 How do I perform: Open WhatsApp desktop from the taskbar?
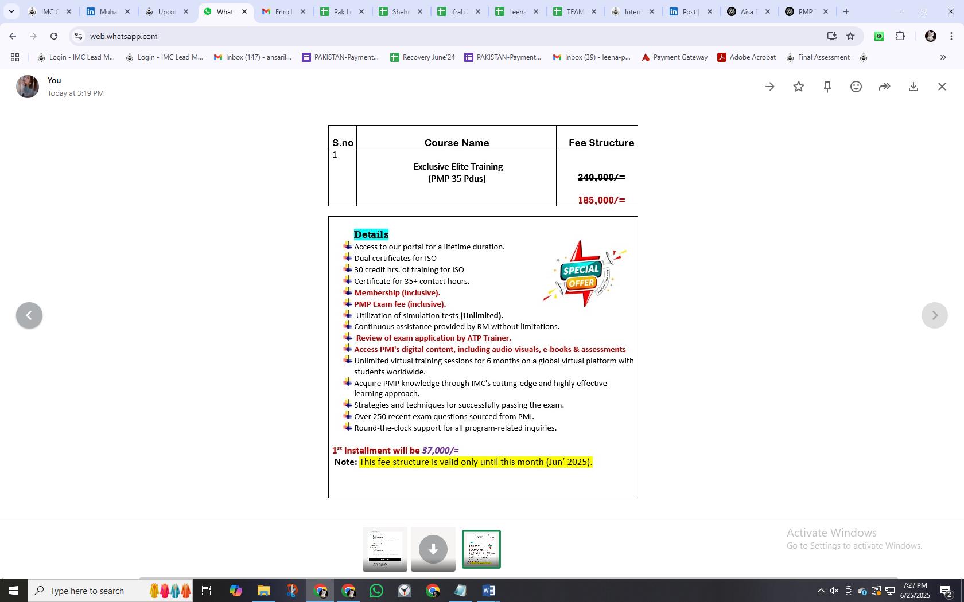point(376,591)
